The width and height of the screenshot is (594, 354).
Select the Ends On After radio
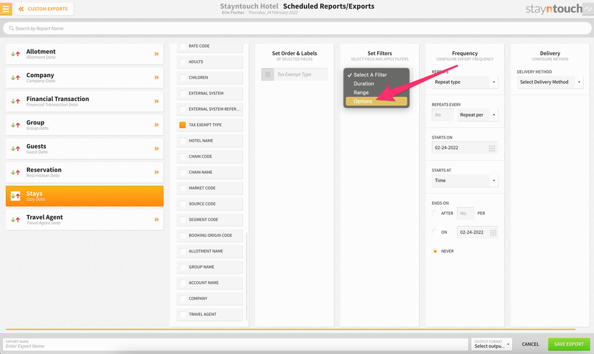pyautogui.click(x=435, y=213)
